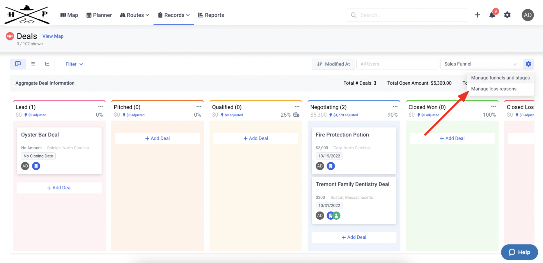The image size is (543, 263).
Task: Click the 10/19/2022 closing date
Action: [329, 156]
